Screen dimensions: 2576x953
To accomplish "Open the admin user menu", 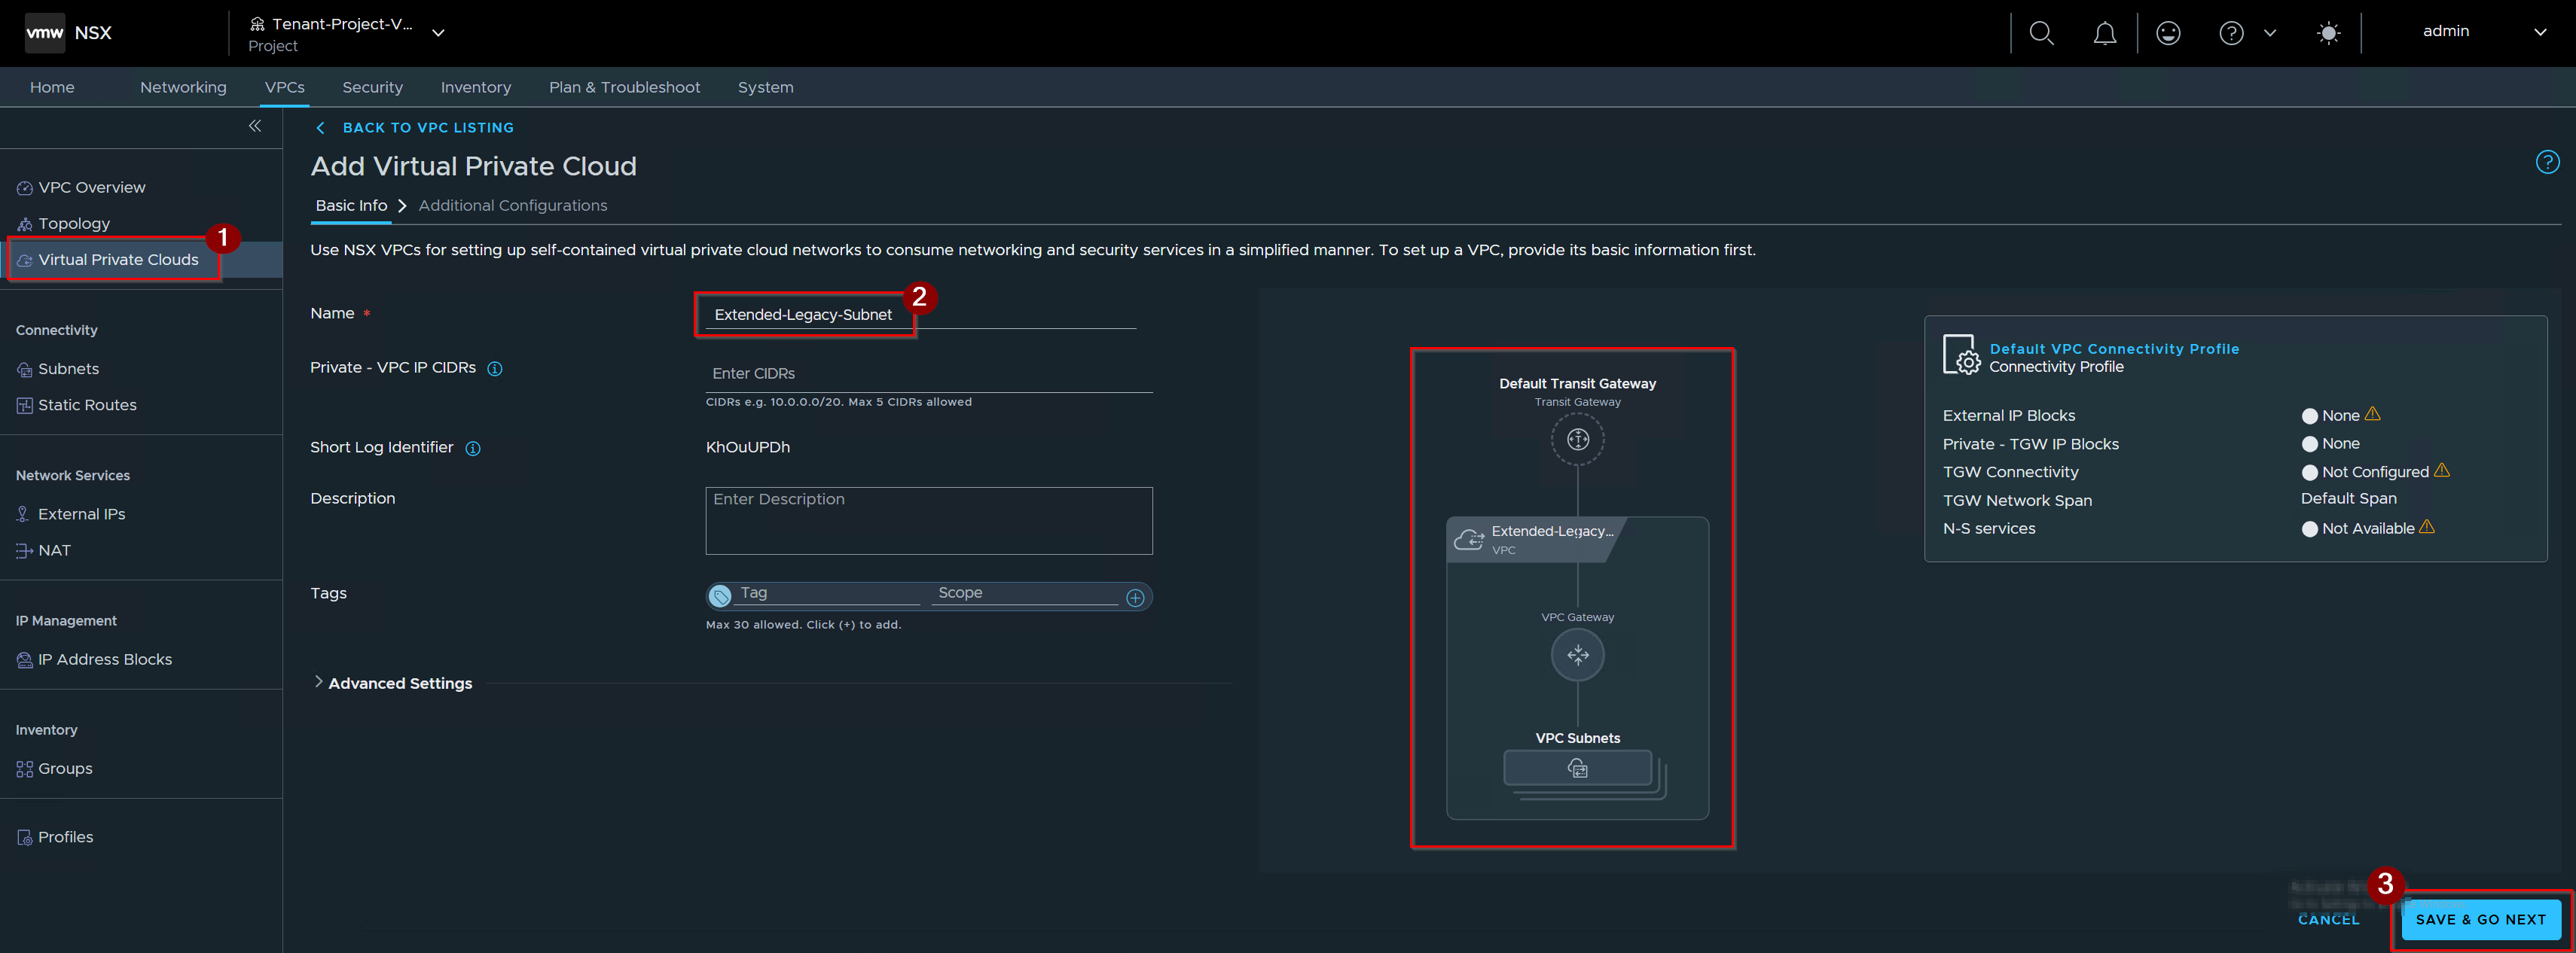I will coord(2484,32).
